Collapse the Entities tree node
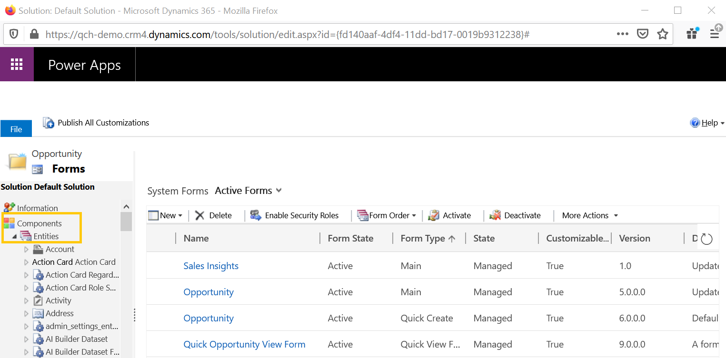726x358 pixels. tap(14, 236)
